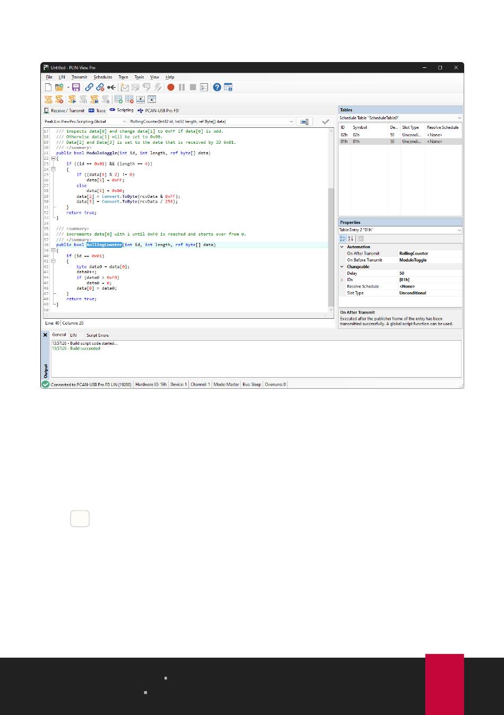
Task: Open Help with the blue question mark
Action: click(217, 87)
